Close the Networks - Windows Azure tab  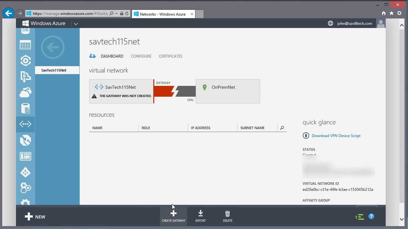pyautogui.click(x=192, y=14)
